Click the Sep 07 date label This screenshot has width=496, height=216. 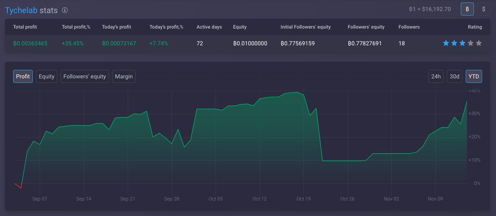tap(40, 199)
